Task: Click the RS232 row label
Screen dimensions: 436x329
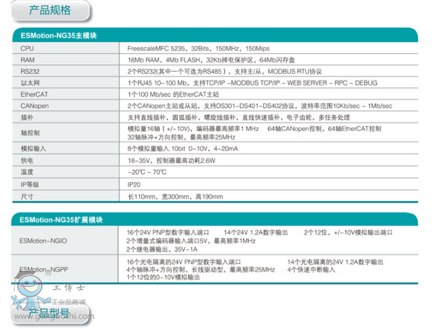Action: [30, 72]
